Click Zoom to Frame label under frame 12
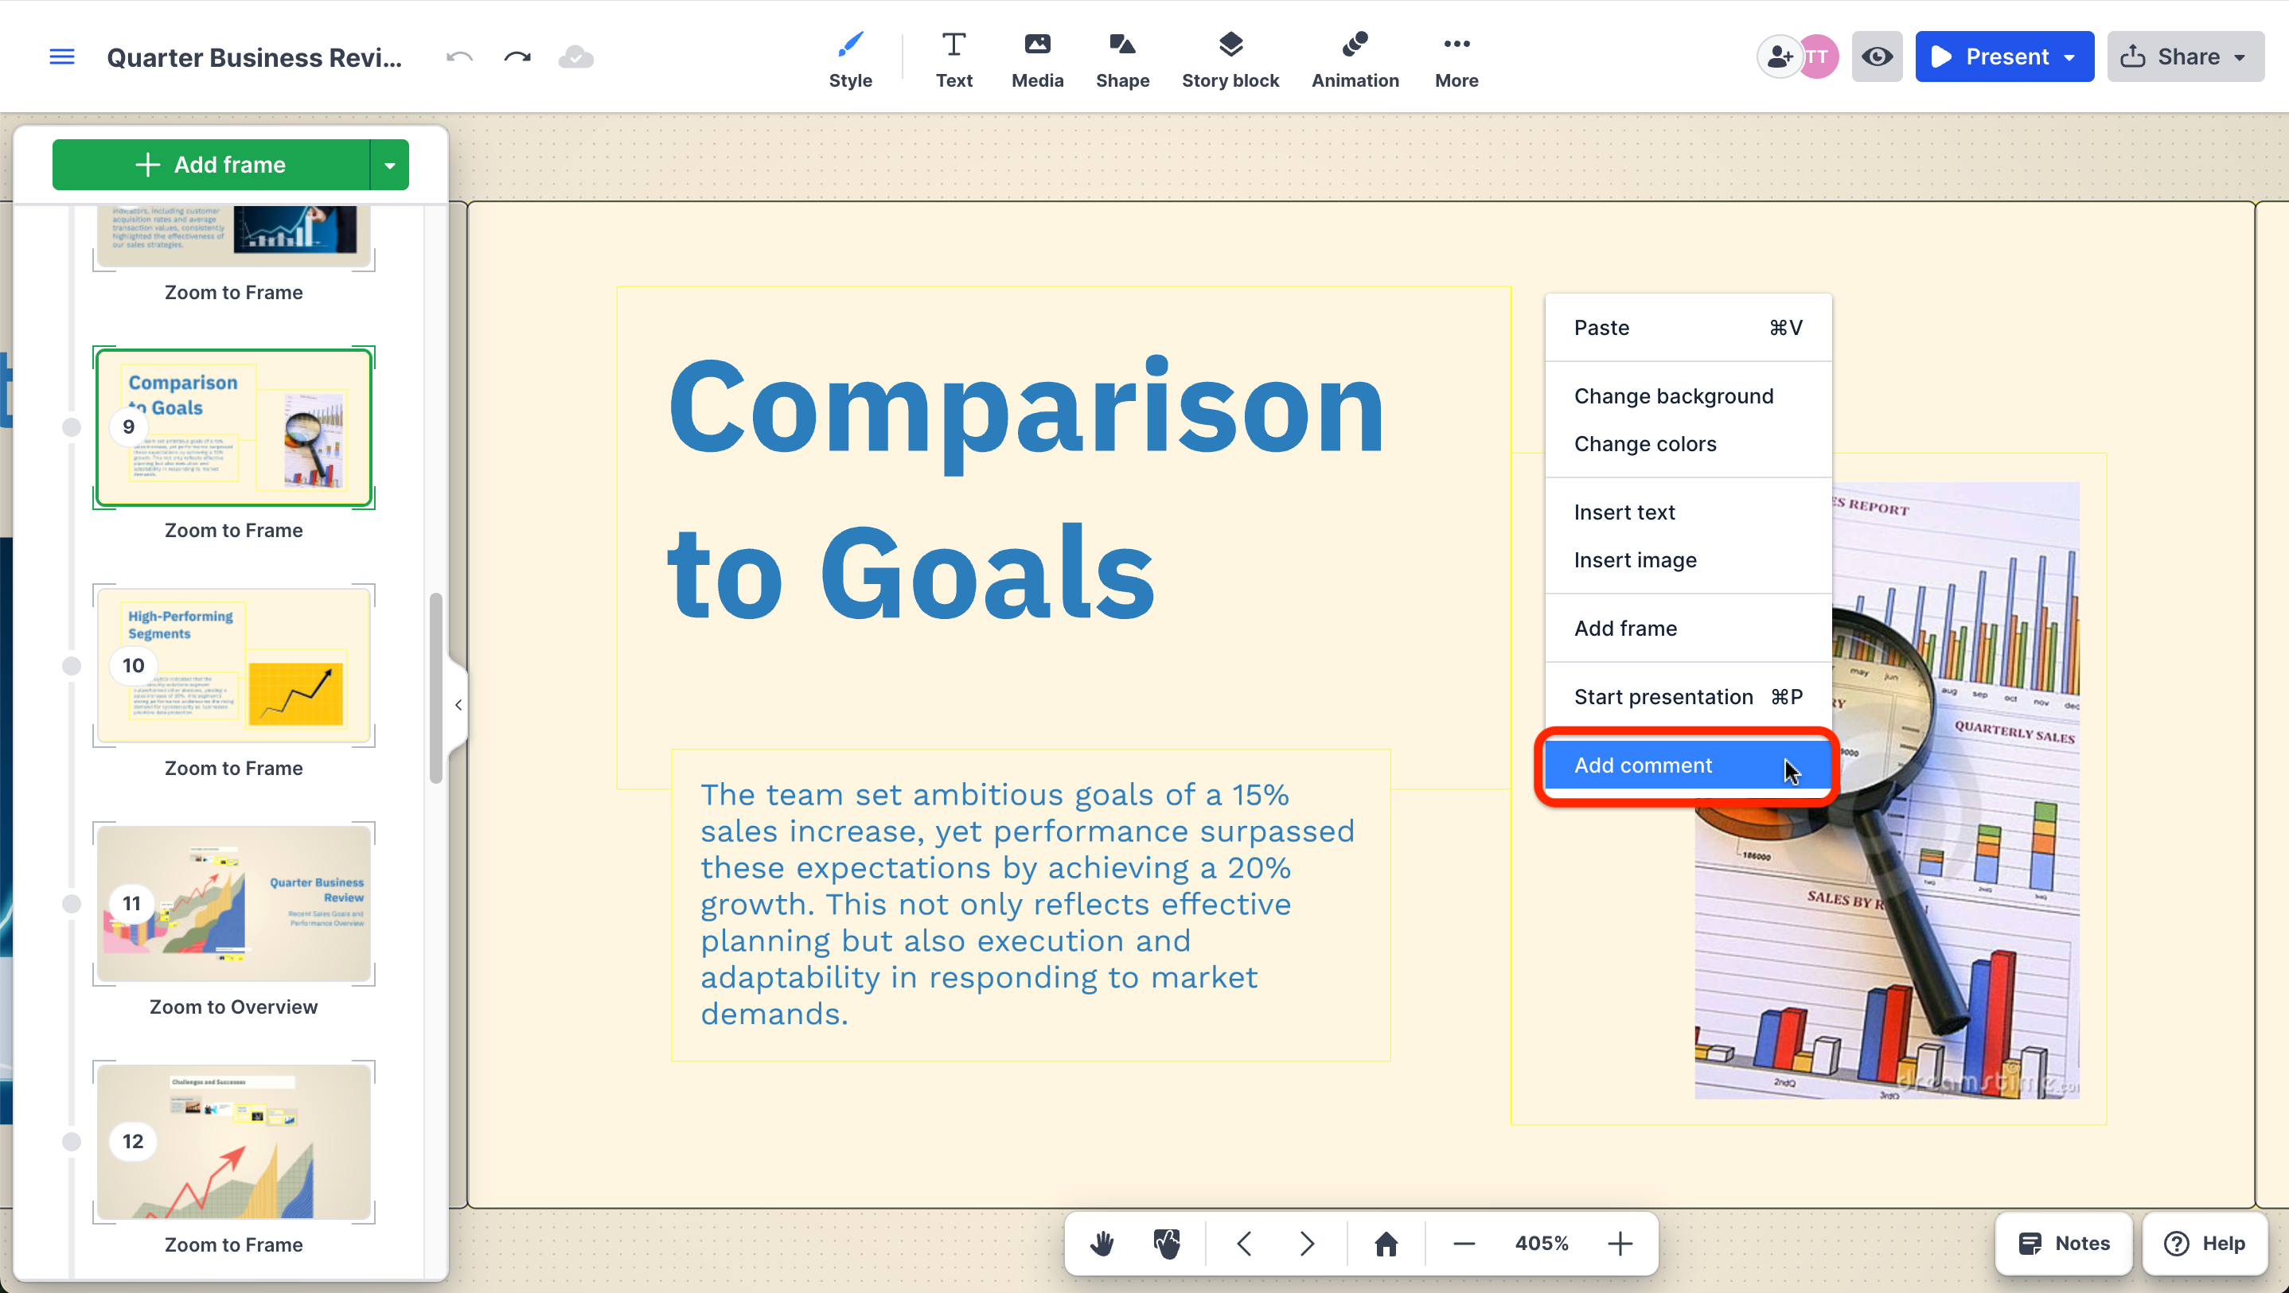2289x1293 pixels. click(x=234, y=1245)
